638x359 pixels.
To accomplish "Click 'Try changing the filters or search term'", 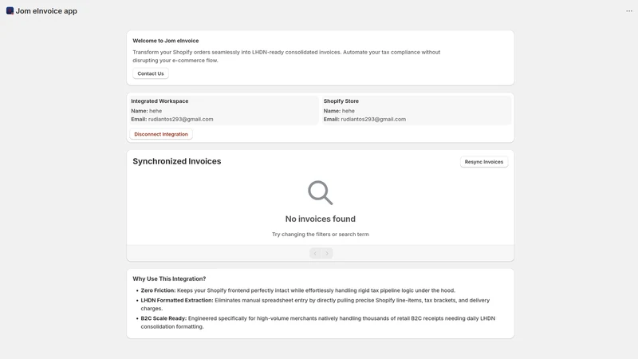I will [321, 235].
